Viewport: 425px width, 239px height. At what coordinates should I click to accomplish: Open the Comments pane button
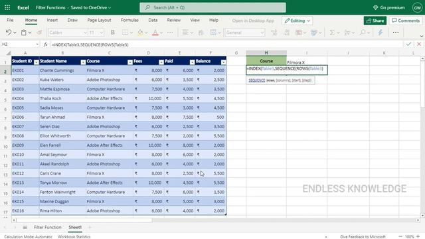point(406,21)
